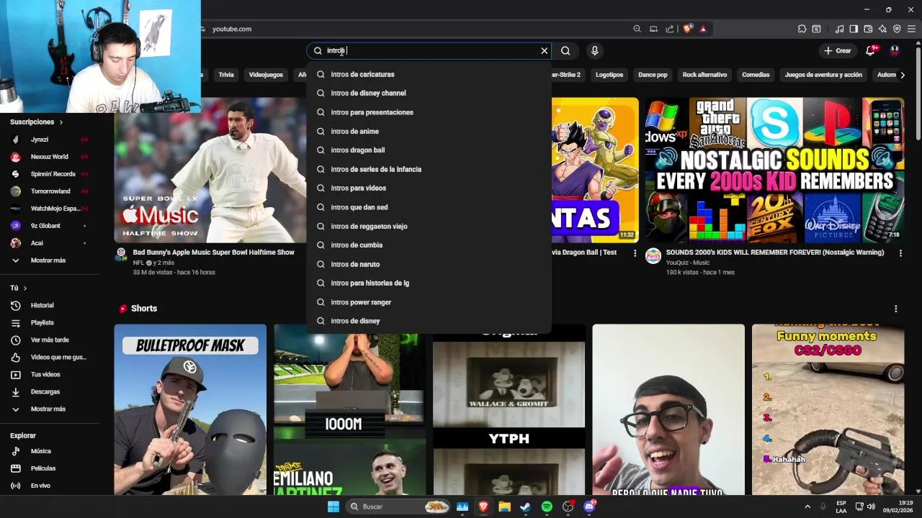922x518 pixels.
Task: Click the share page icon in the address bar
Action: [x=670, y=29]
